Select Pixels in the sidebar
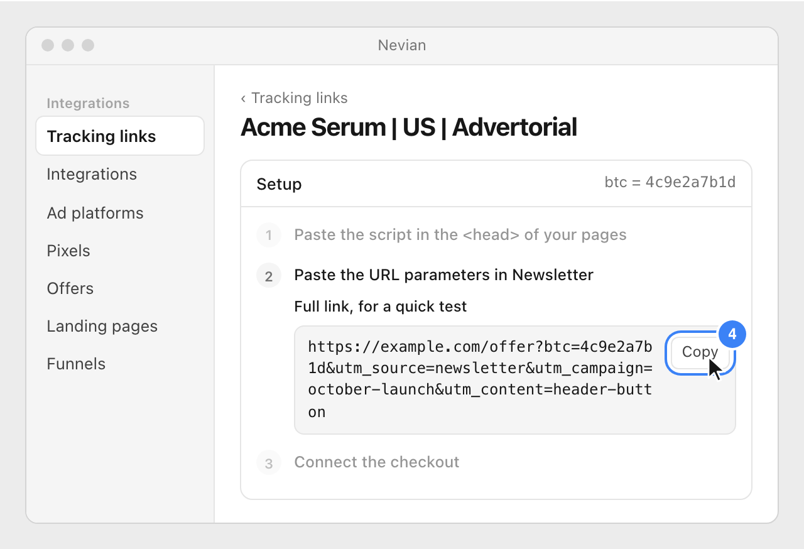This screenshot has width=804, height=549. point(68,251)
